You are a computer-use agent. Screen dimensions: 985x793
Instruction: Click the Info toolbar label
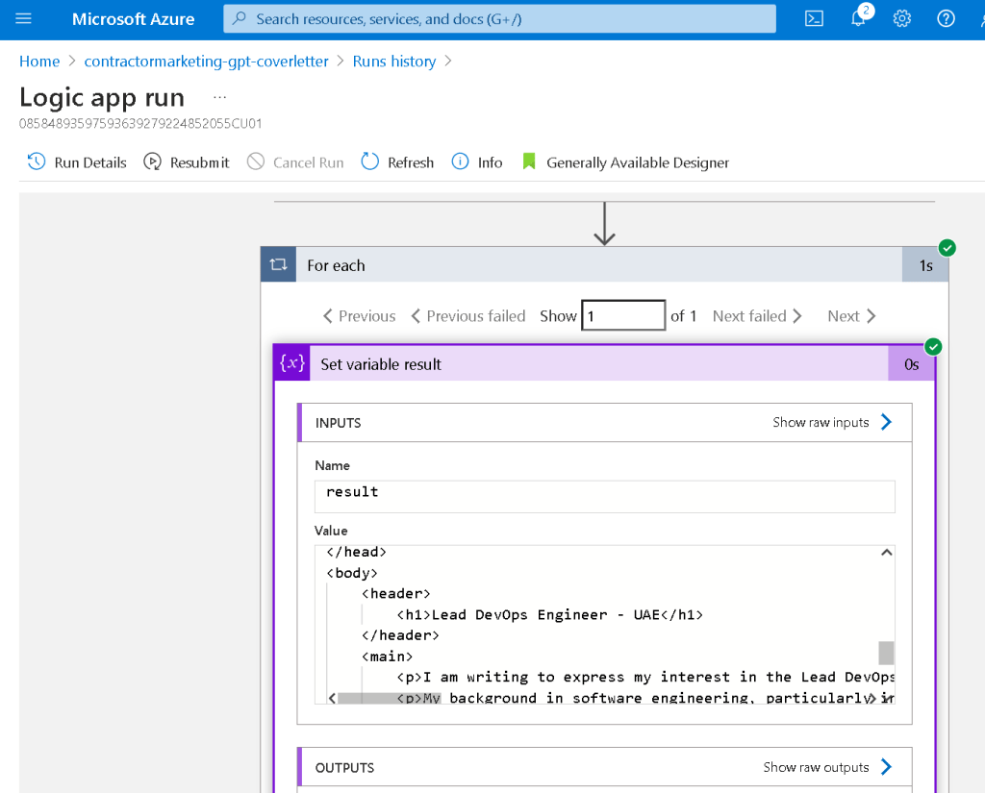pos(490,162)
